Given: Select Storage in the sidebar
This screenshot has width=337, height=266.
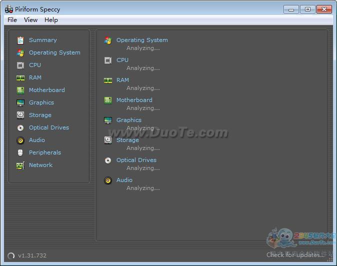Looking at the screenshot, I should (40, 115).
